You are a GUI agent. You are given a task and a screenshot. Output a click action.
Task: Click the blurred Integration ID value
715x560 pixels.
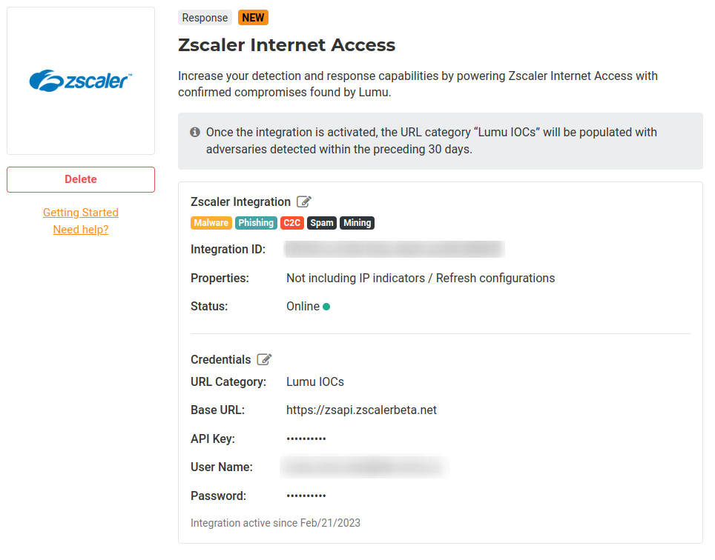(x=394, y=250)
